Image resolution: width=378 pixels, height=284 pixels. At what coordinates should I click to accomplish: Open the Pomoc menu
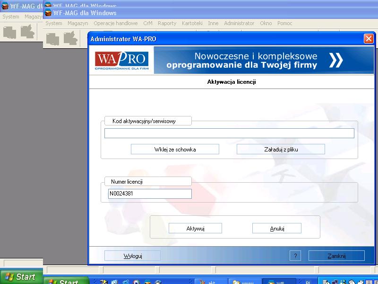click(x=285, y=23)
